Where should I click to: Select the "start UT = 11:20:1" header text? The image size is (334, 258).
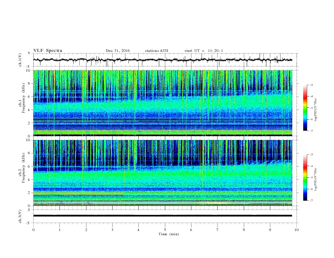[x=204, y=51]
